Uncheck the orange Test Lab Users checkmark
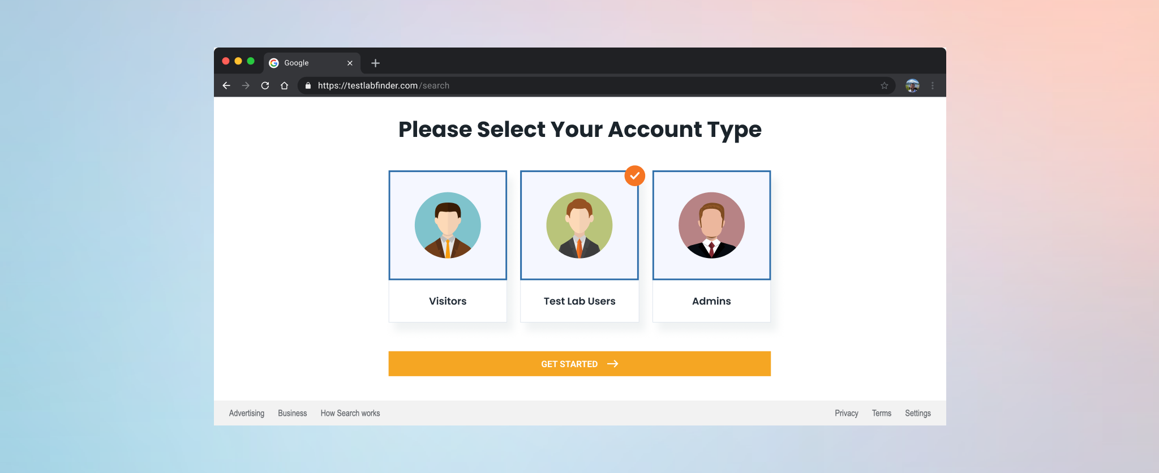The image size is (1159, 473). [634, 176]
